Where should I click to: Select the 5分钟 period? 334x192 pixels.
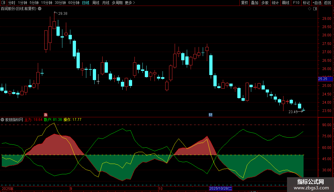34,3
